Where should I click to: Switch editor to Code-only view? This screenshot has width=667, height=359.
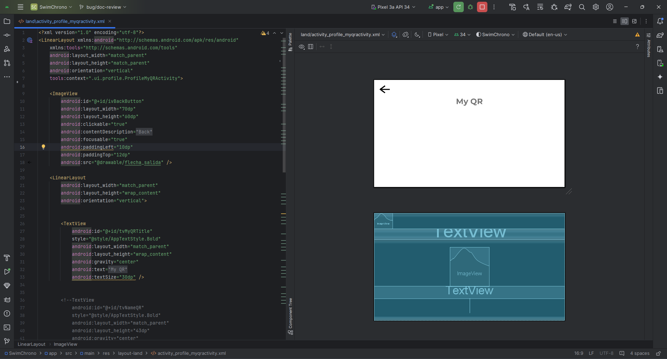(x=615, y=21)
